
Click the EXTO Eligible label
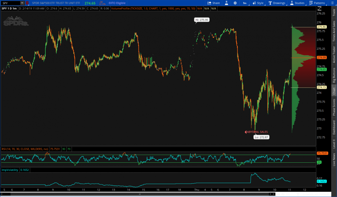(x=117, y=3)
